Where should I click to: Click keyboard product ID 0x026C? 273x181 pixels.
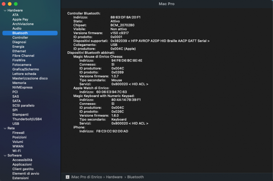[117, 112]
